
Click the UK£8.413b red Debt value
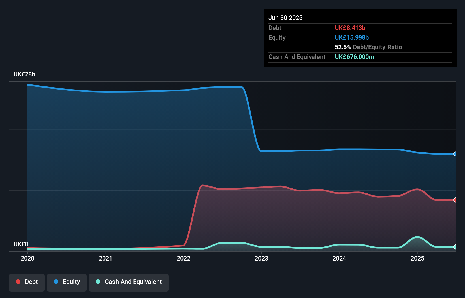point(350,28)
